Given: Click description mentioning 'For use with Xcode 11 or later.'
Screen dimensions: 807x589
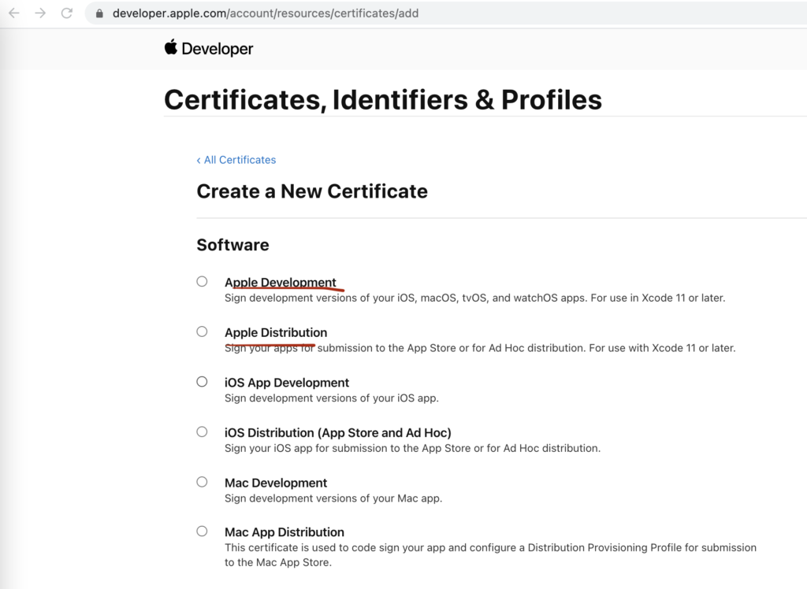Looking at the screenshot, I should 480,348.
